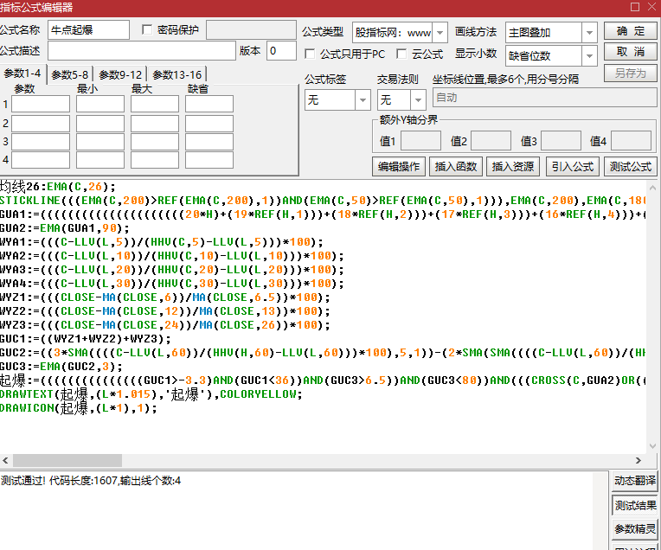
Task: Close the 指标公式编辑器 window
Action: click(652, 7)
